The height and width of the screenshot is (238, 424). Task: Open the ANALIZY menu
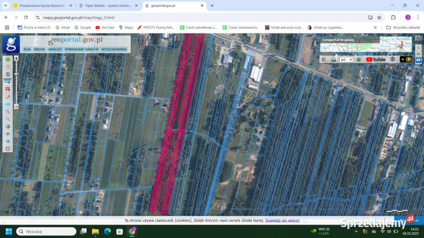(x=55, y=49)
